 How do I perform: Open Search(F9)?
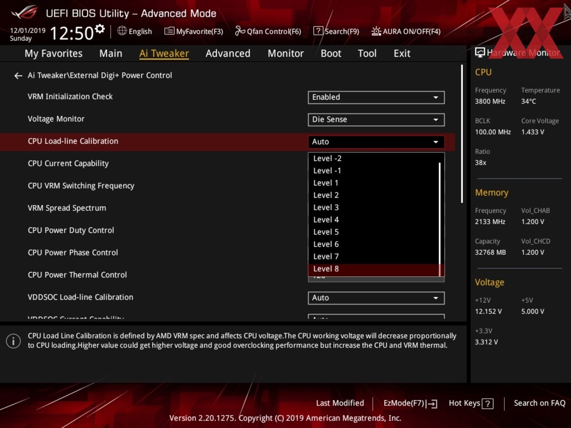click(336, 31)
